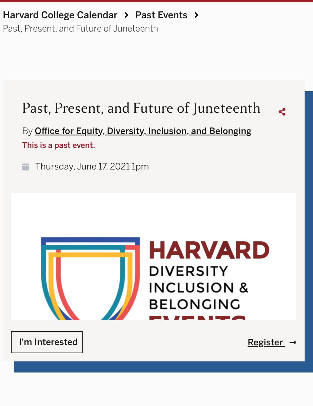Screen dimensions: 313x406
Task: Click the event title heading in the card
Action: click(141, 108)
